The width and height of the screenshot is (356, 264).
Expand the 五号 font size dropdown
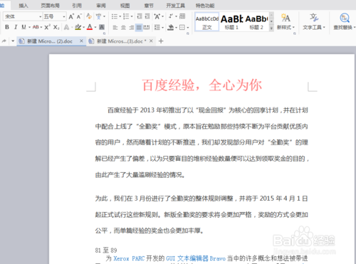click(x=63, y=16)
